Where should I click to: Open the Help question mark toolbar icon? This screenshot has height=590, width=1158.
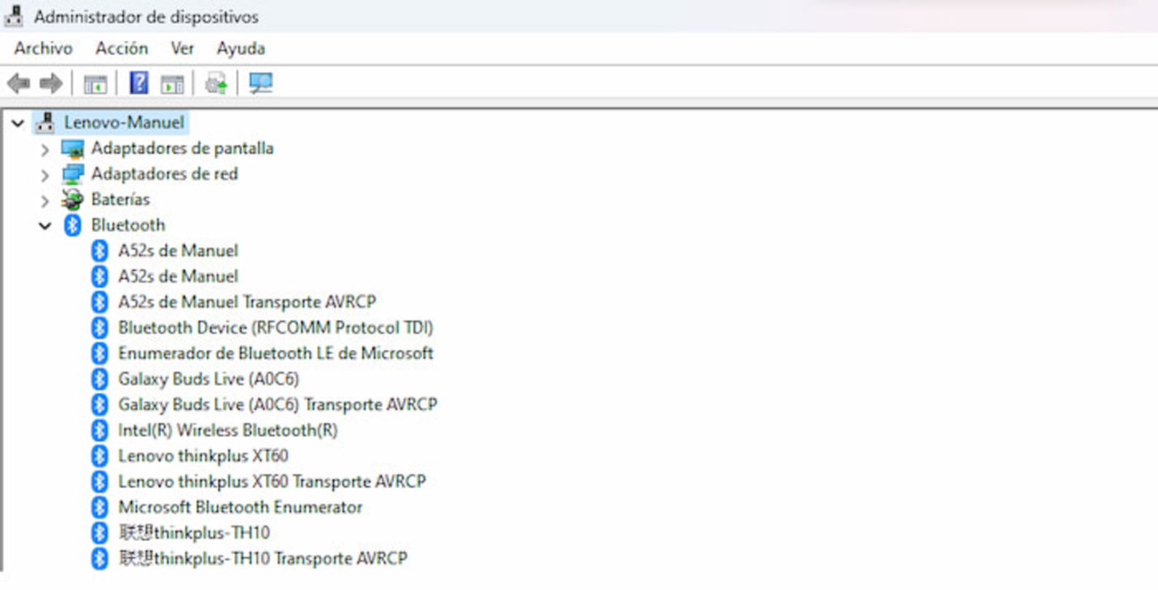(138, 83)
